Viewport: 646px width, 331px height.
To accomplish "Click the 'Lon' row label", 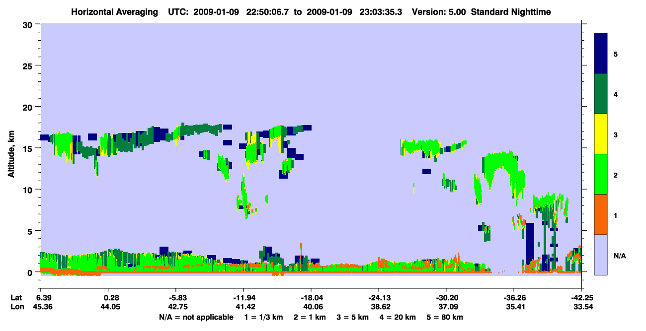I will pyautogui.click(x=16, y=307).
